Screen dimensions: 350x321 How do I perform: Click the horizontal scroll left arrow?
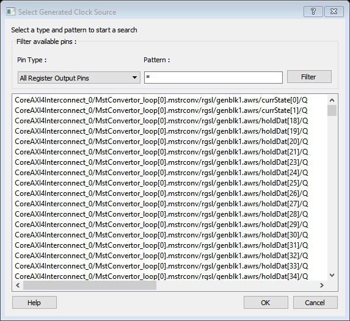(18, 285)
